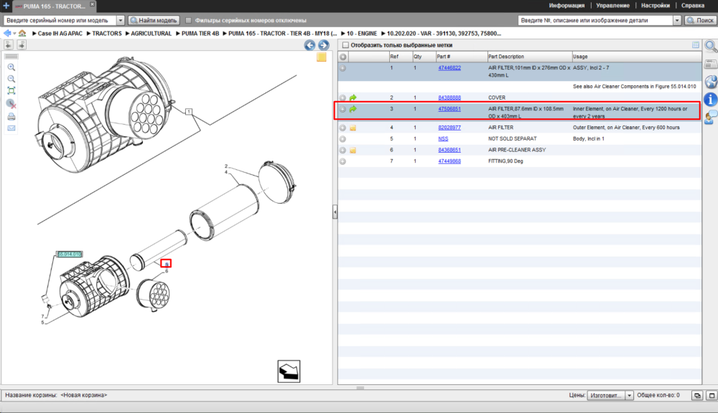This screenshot has height=413, width=718.
Task: Add part 47506851 with plus button
Action: [x=342, y=109]
